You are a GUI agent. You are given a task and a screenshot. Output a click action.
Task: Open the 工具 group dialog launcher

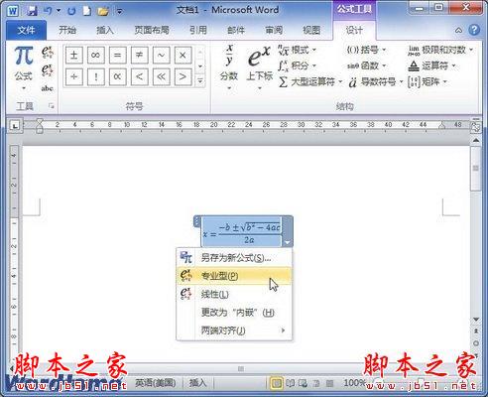point(51,106)
